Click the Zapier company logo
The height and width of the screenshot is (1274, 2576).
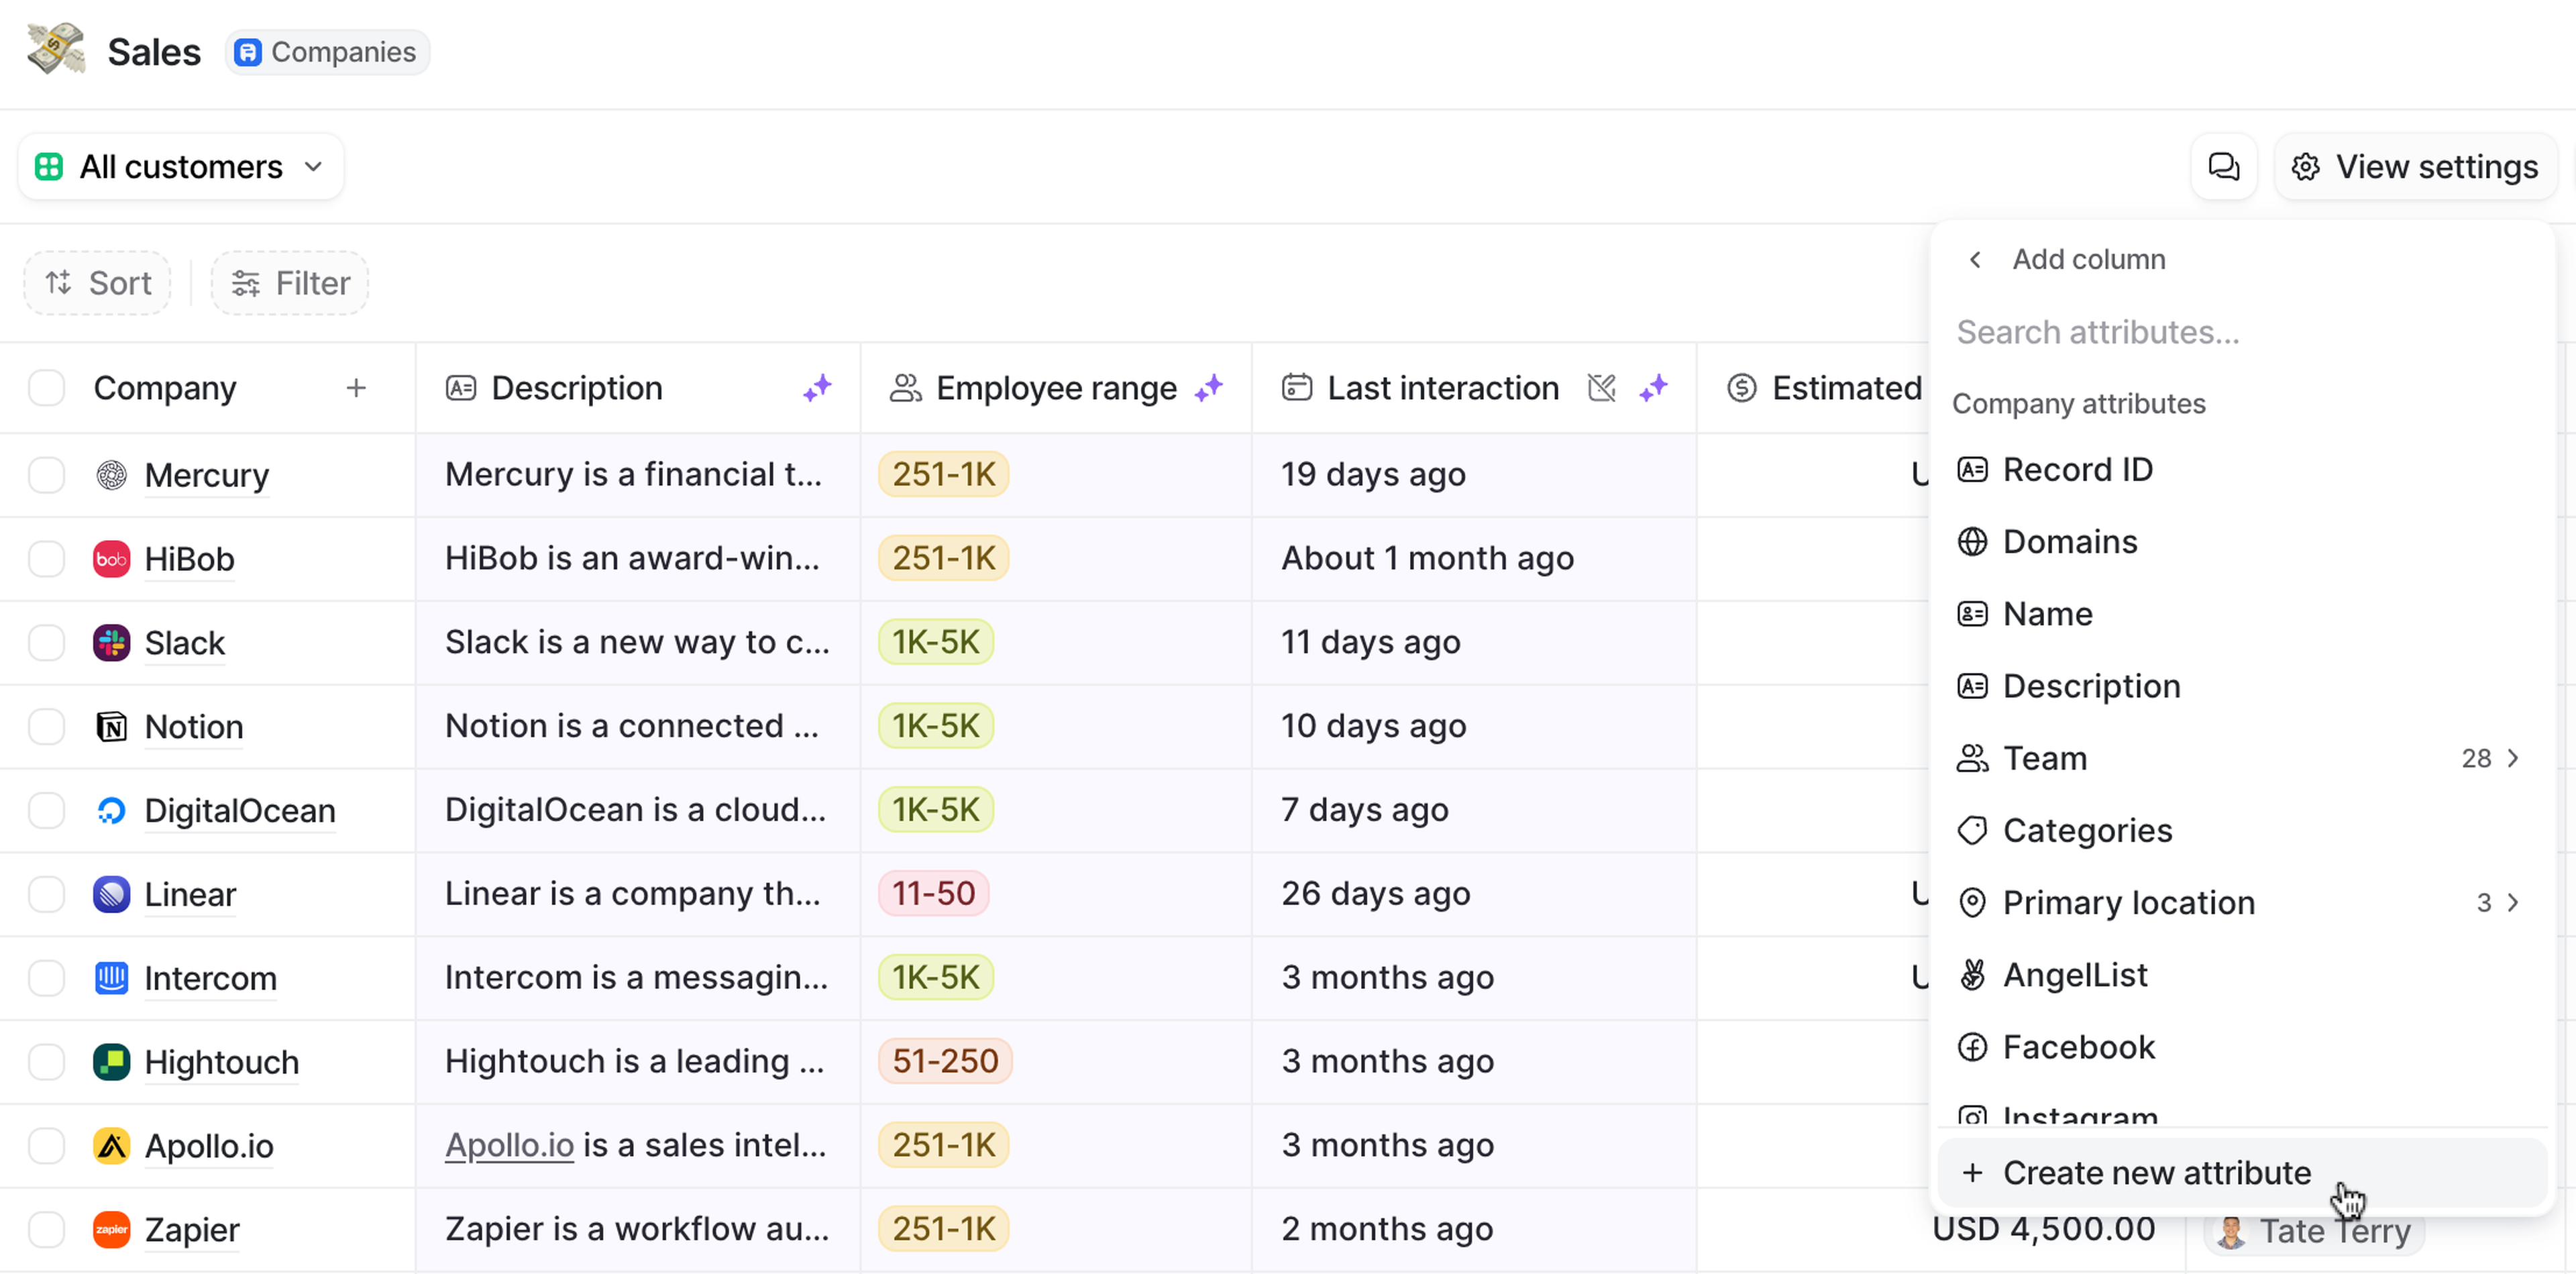[x=111, y=1229]
